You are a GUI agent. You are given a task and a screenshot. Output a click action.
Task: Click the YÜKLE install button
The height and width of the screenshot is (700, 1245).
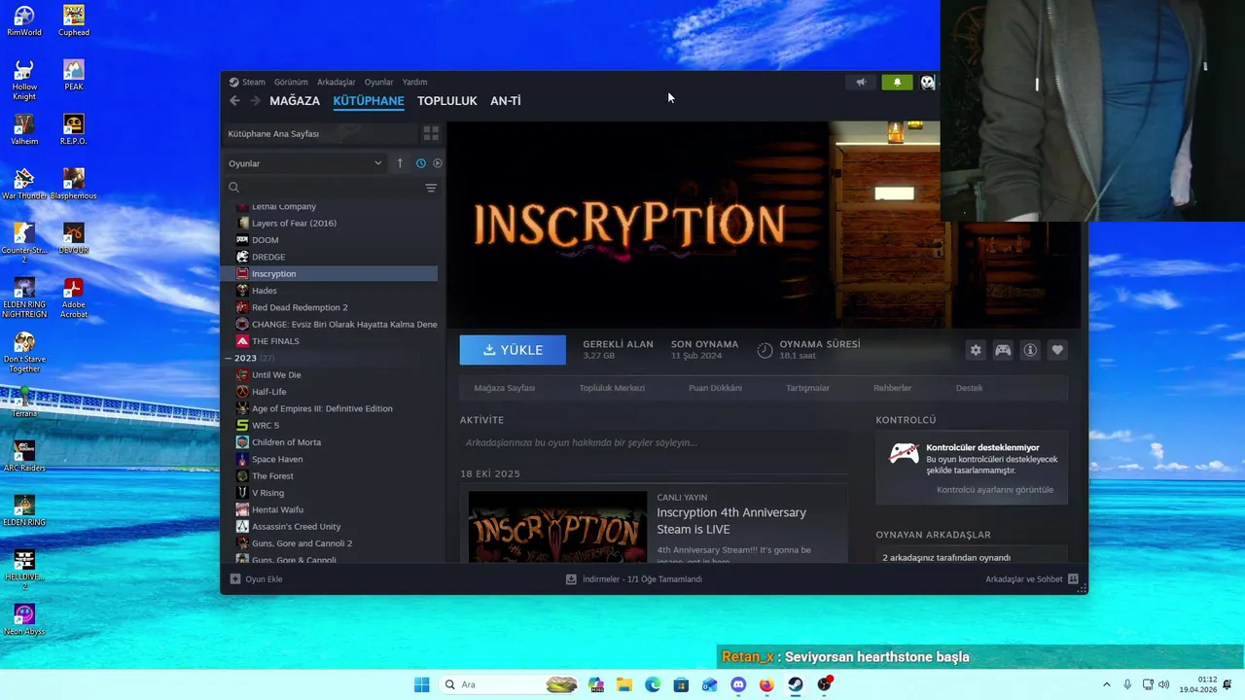click(x=513, y=350)
